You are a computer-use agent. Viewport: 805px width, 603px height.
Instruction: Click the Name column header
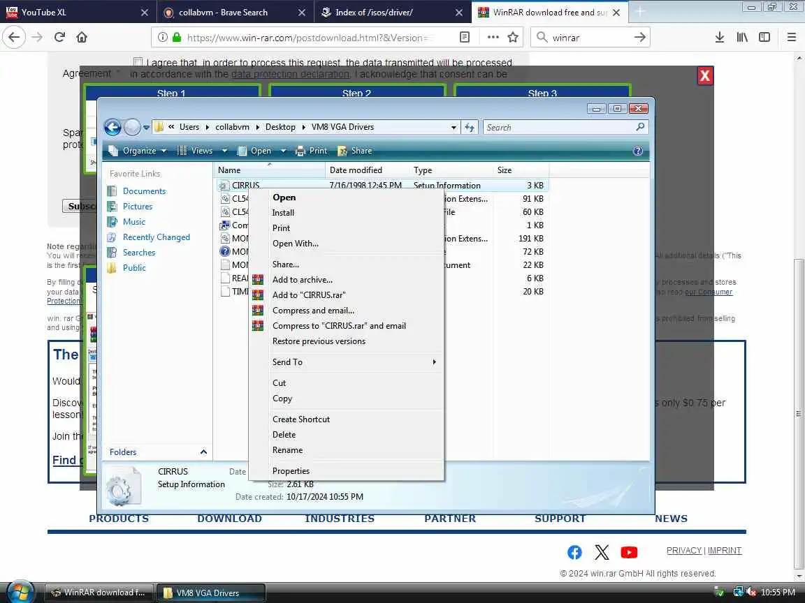point(269,170)
